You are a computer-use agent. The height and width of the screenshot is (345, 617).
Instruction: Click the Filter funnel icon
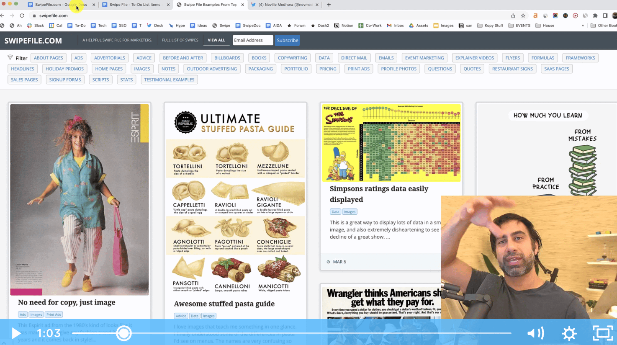pos(10,57)
